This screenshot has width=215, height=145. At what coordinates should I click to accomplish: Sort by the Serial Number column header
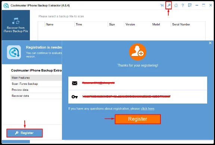(188, 24)
